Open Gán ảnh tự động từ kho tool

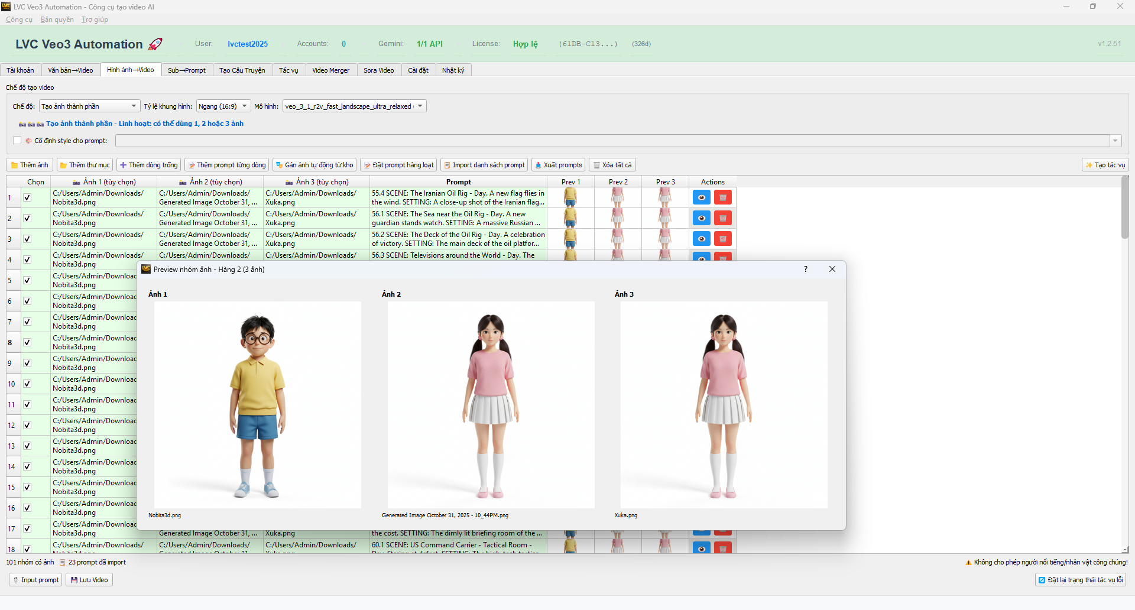coord(314,164)
